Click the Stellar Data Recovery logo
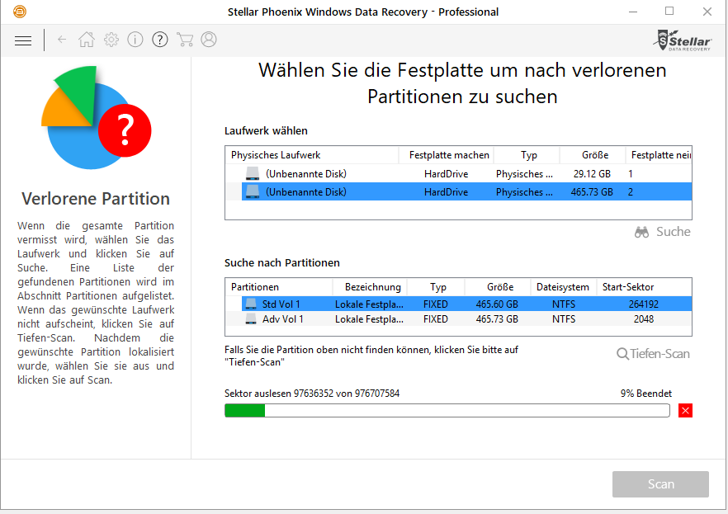Image resolution: width=728 pixels, height=514 pixels. coord(682,40)
